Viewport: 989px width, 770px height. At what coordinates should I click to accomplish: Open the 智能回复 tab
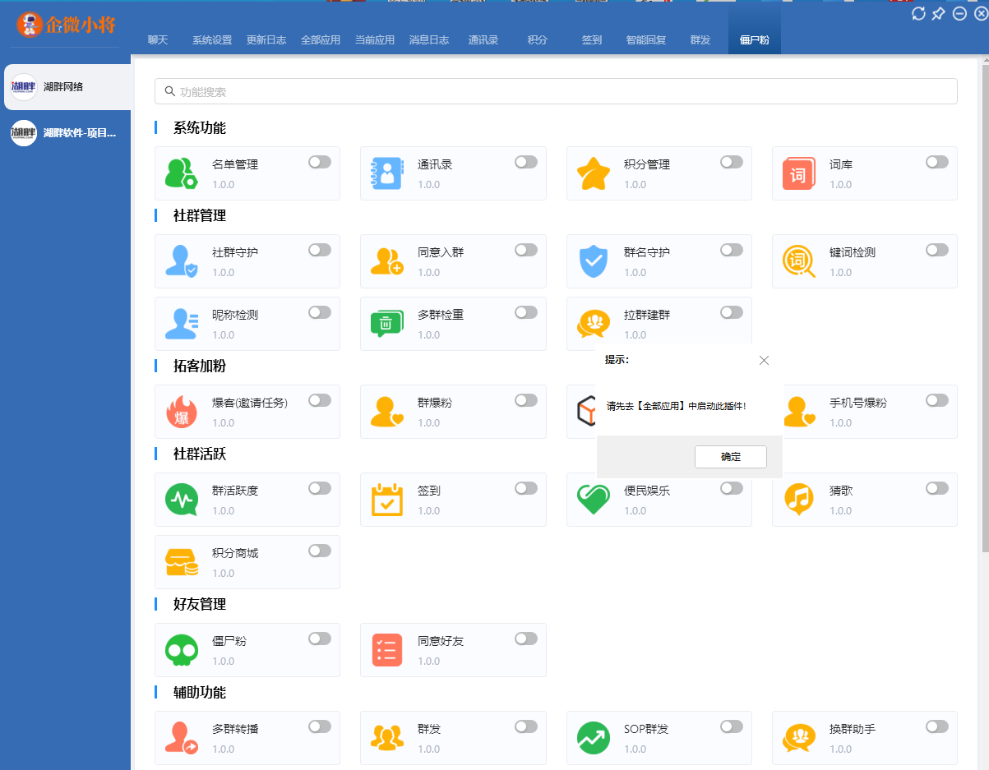(x=645, y=39)
